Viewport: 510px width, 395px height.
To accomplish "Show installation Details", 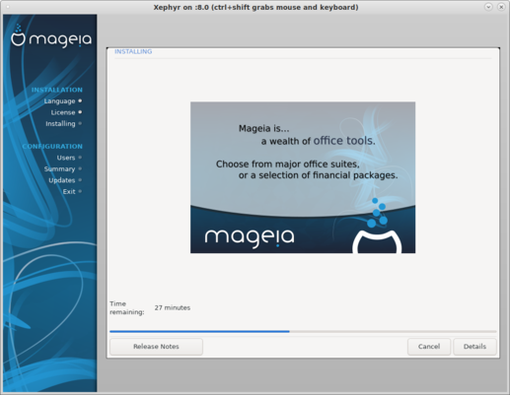I will pos(474,347).
